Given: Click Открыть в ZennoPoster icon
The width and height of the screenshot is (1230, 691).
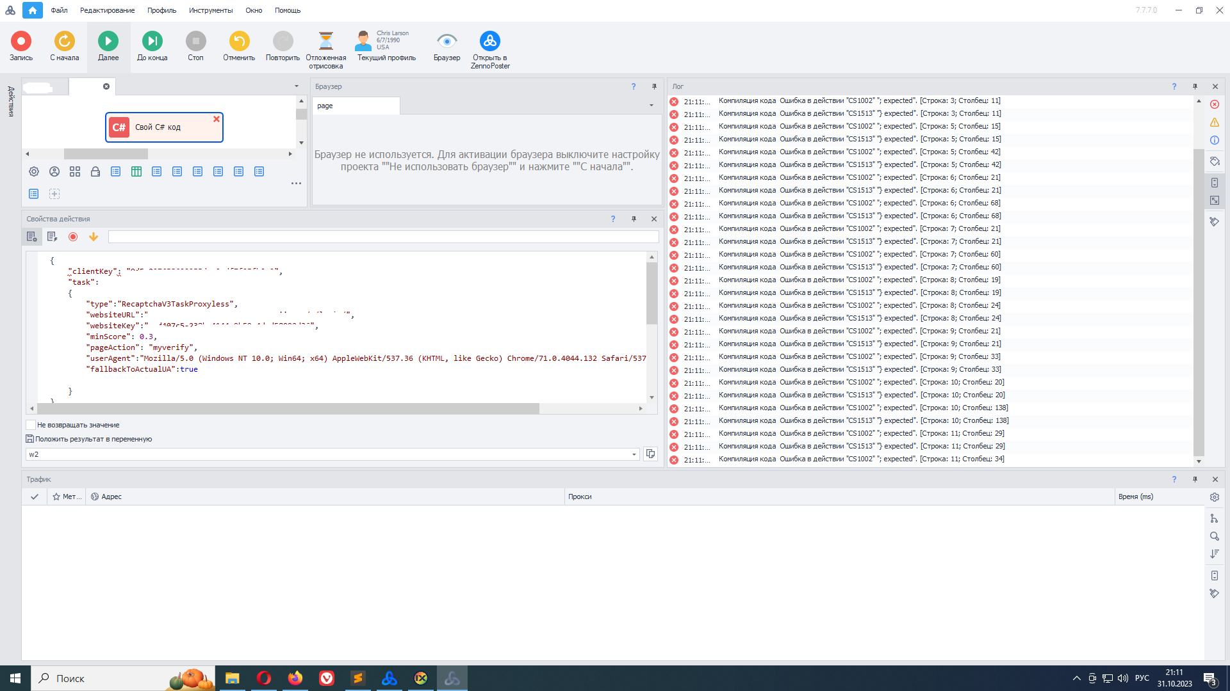Looking at the screenshot, I should coord(490,42).
